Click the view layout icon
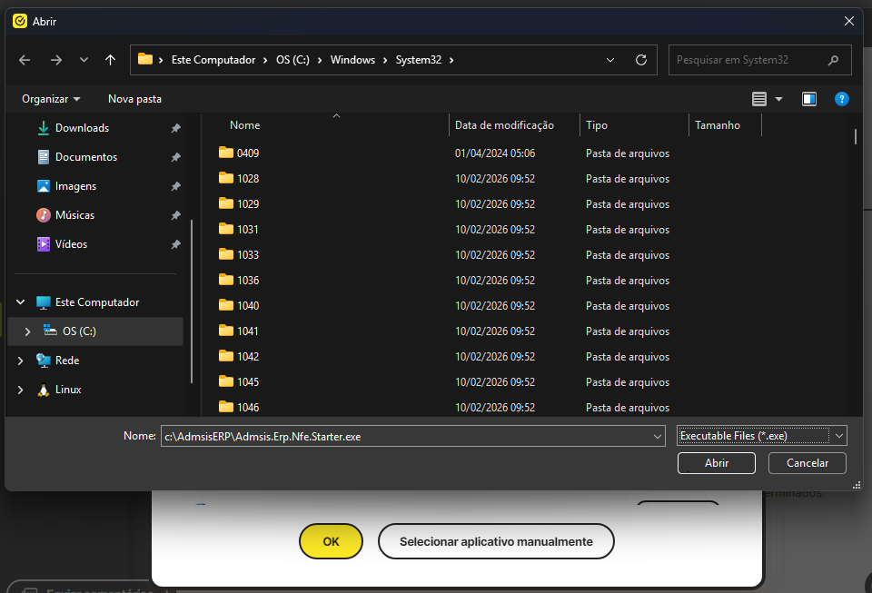This screenshot has height=593, width=872. point(760,99)
